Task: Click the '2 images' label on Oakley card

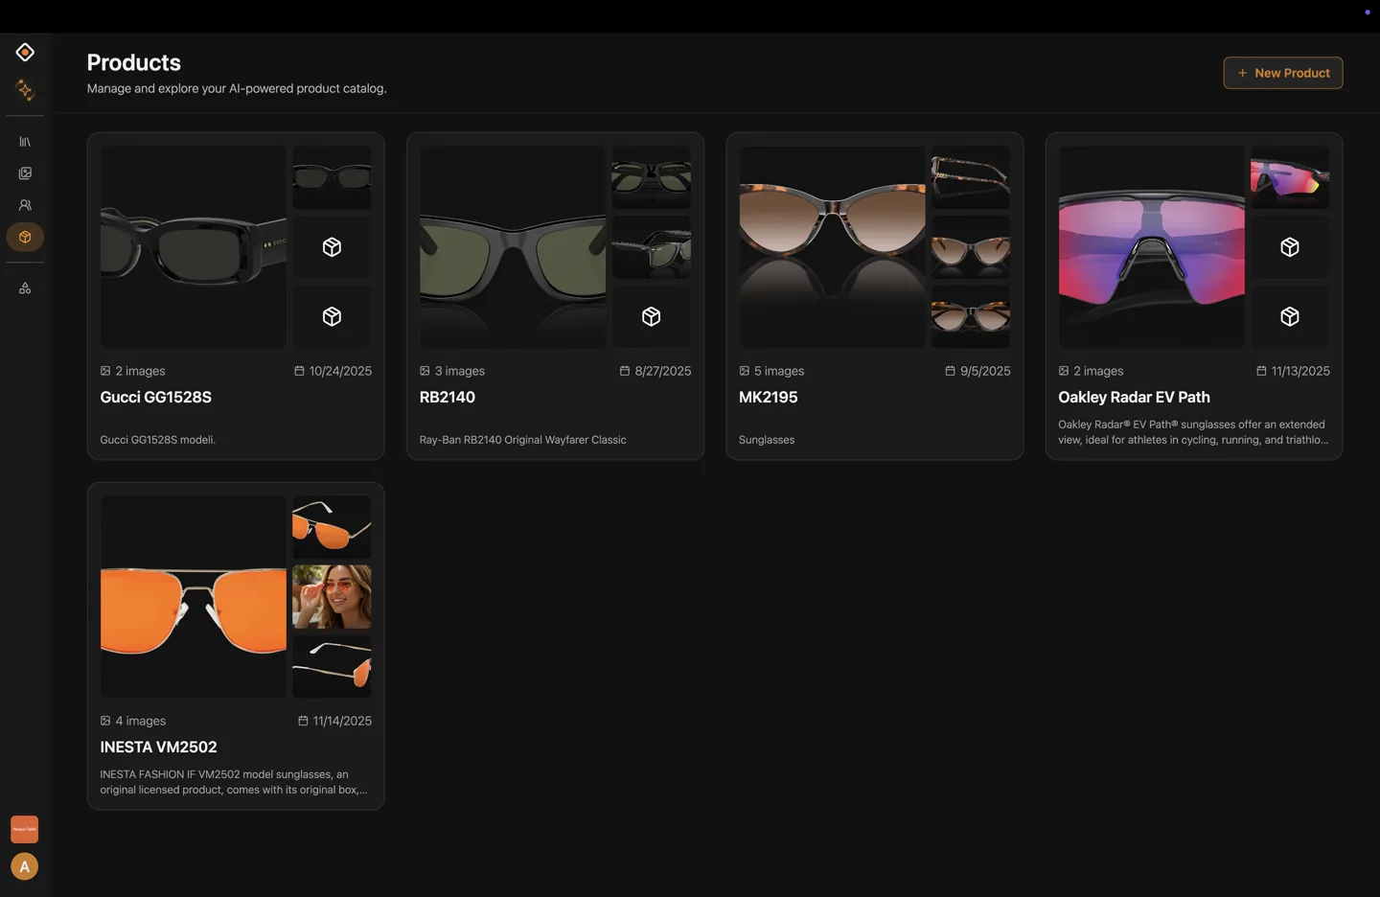Action: 1091,371
